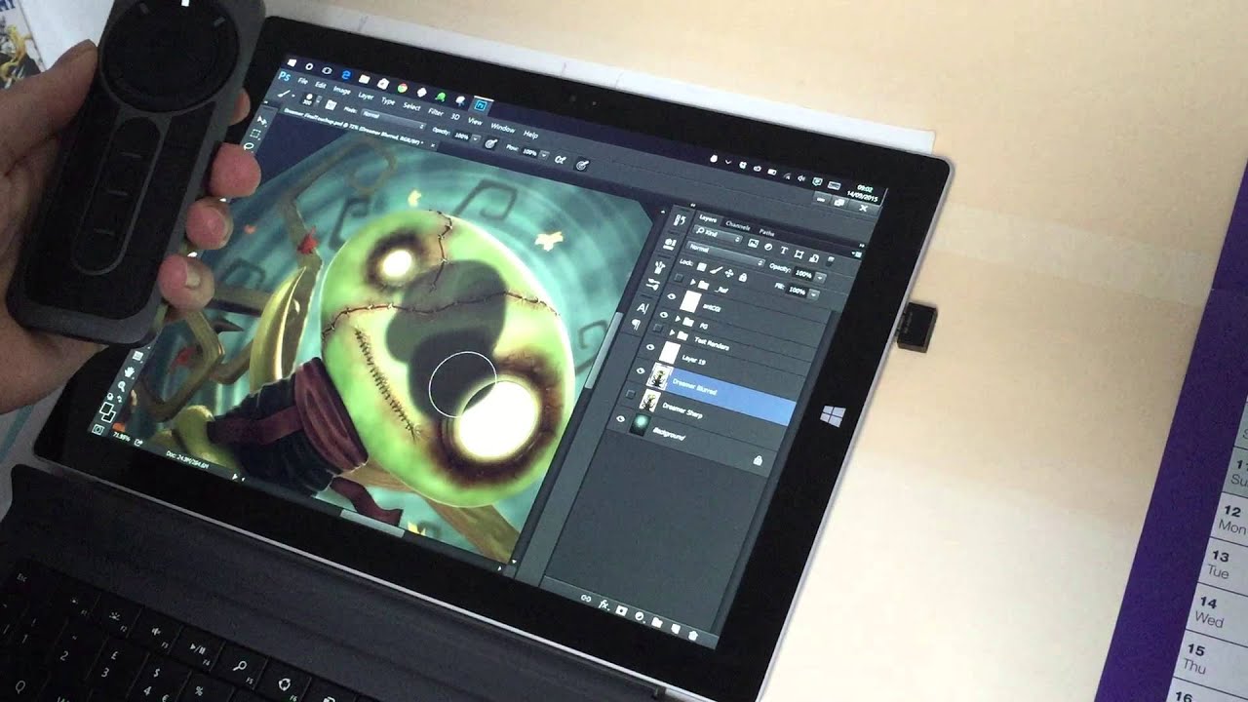Click the Windows Start button
Viewport: 1248px width, 702px height.
[292, 62]
